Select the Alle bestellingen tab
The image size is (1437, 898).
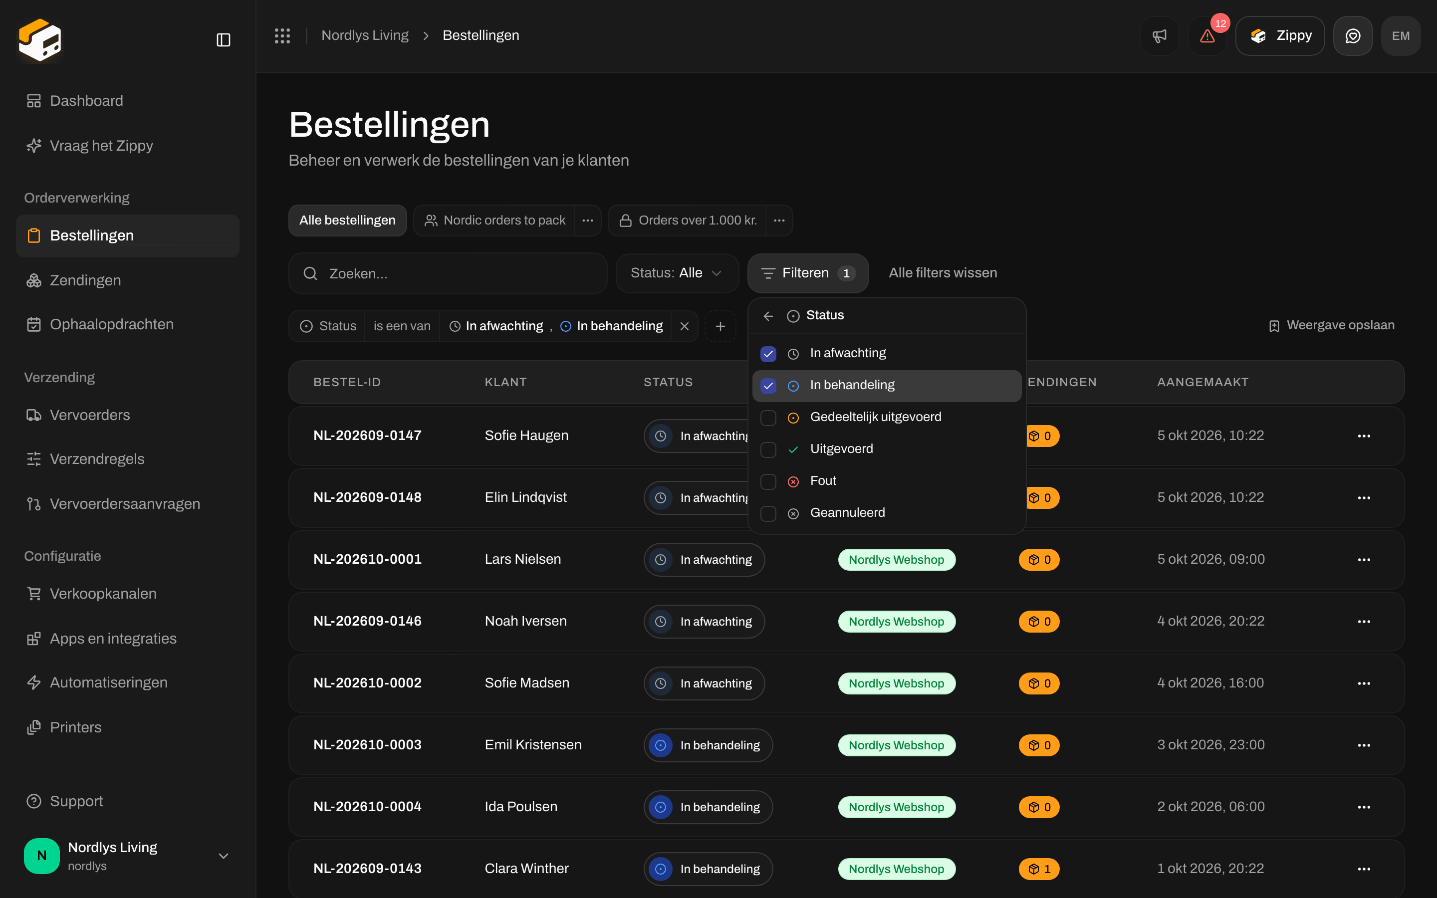click(x=347, y=221)
